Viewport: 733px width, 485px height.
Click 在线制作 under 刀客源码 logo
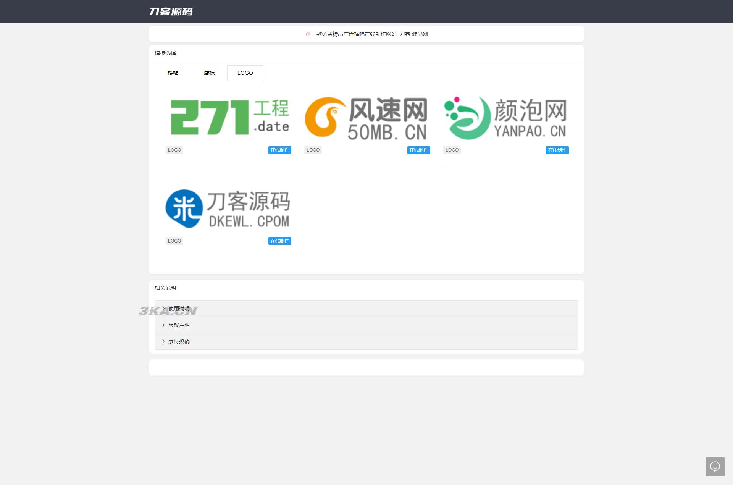tap(279, 241)
